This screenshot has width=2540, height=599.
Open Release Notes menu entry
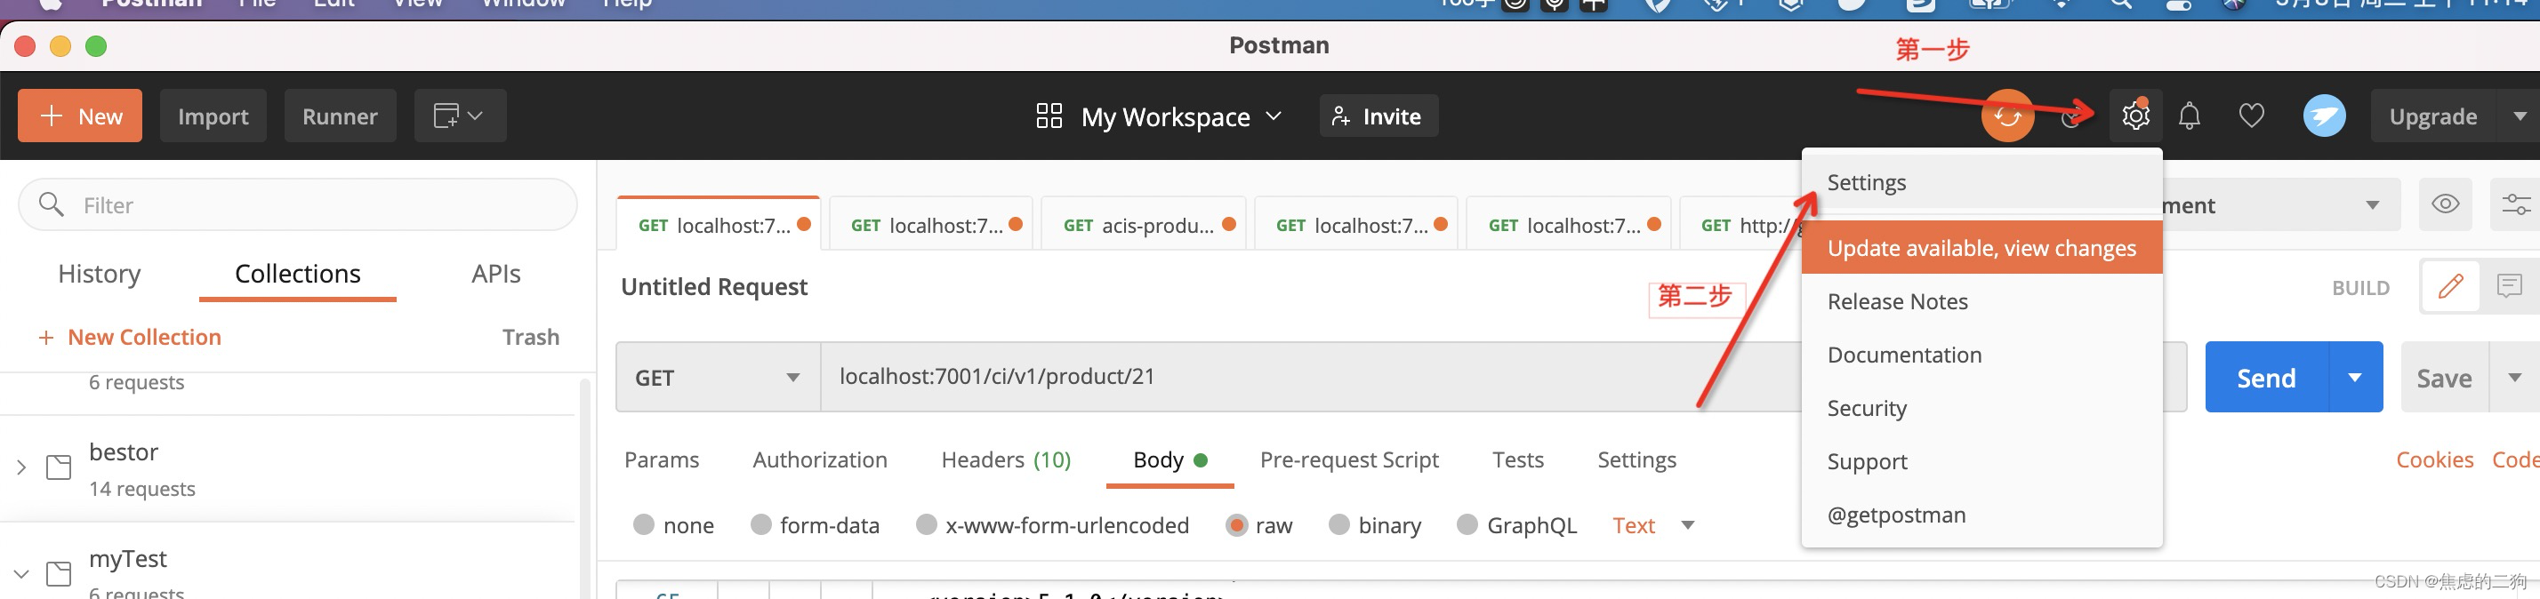click(x=1981, y=301)
